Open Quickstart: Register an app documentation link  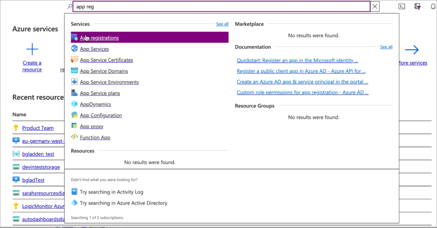tap(297, 61)
